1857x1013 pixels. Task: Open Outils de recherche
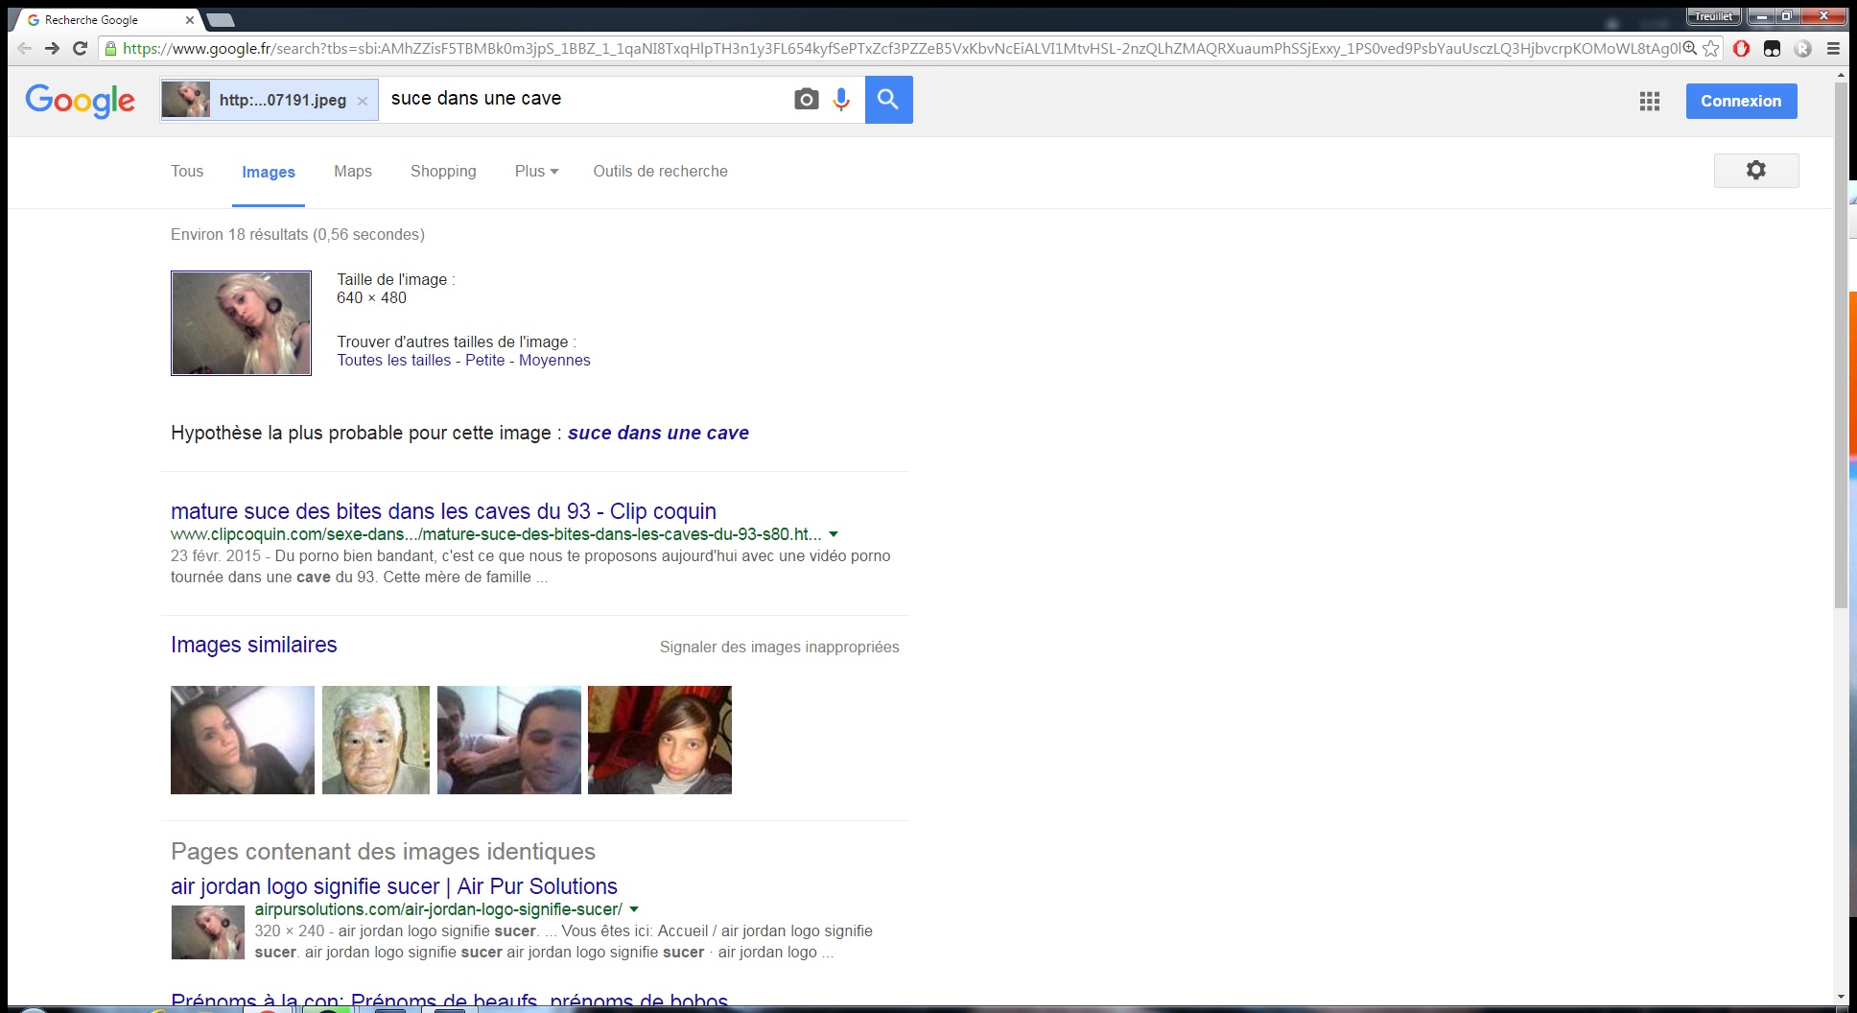pos(660,172)
